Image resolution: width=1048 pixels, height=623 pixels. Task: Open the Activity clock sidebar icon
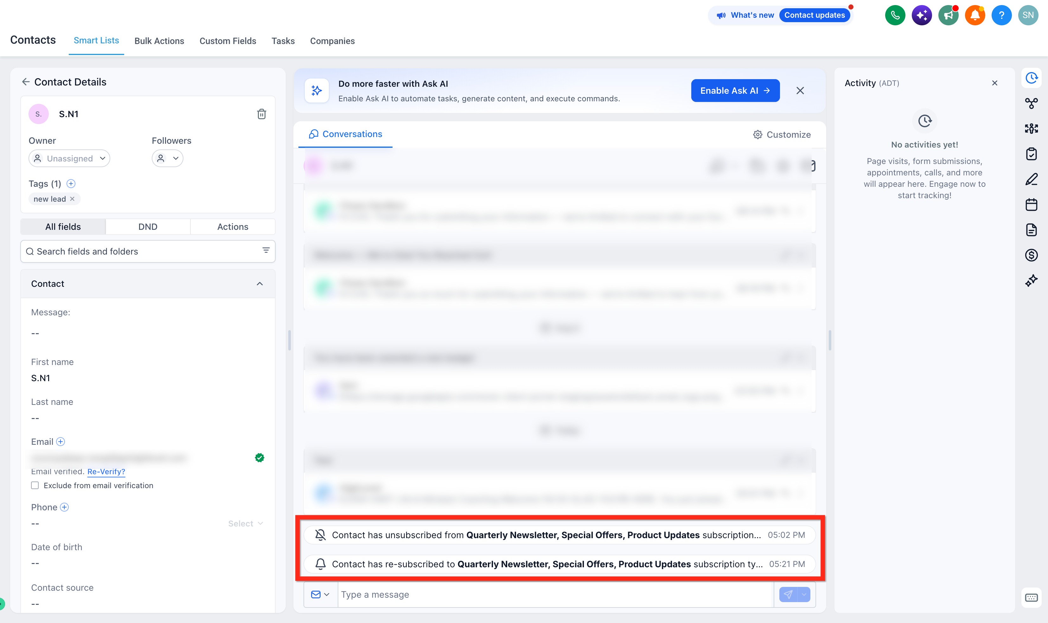1031,78
